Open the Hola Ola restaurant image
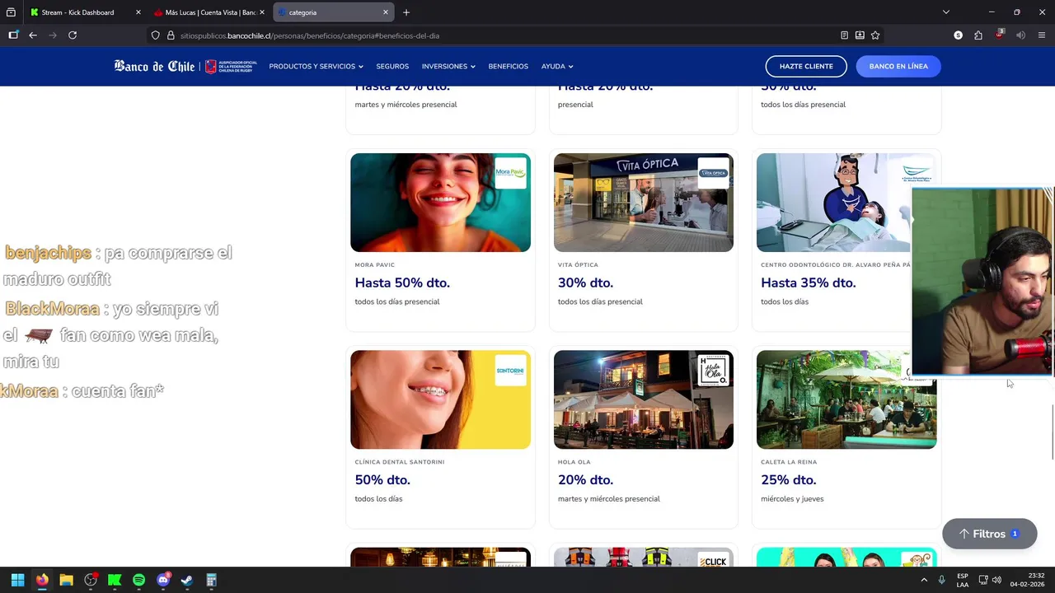 (x=643, y=399)
